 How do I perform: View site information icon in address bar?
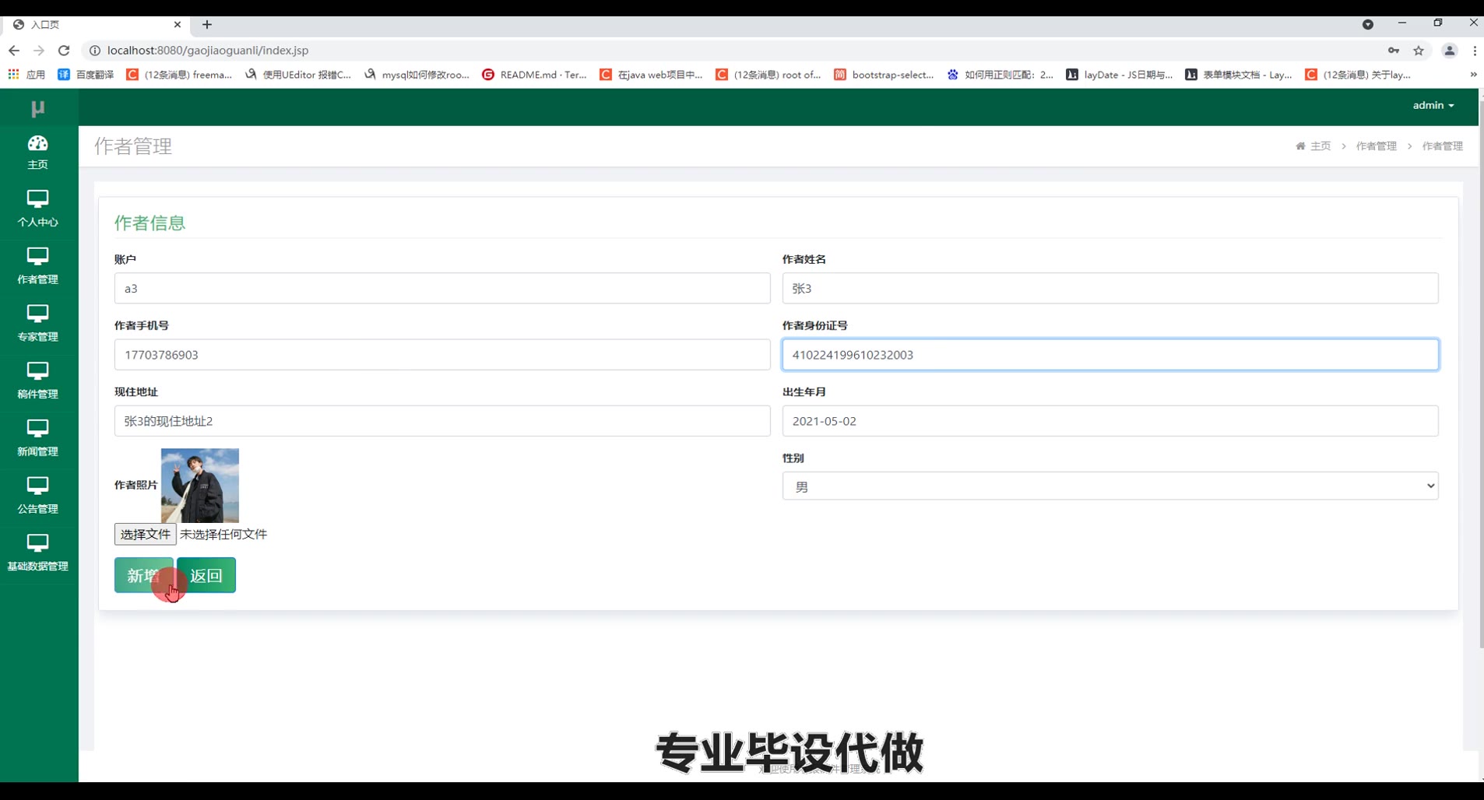[x=94, y=50]
